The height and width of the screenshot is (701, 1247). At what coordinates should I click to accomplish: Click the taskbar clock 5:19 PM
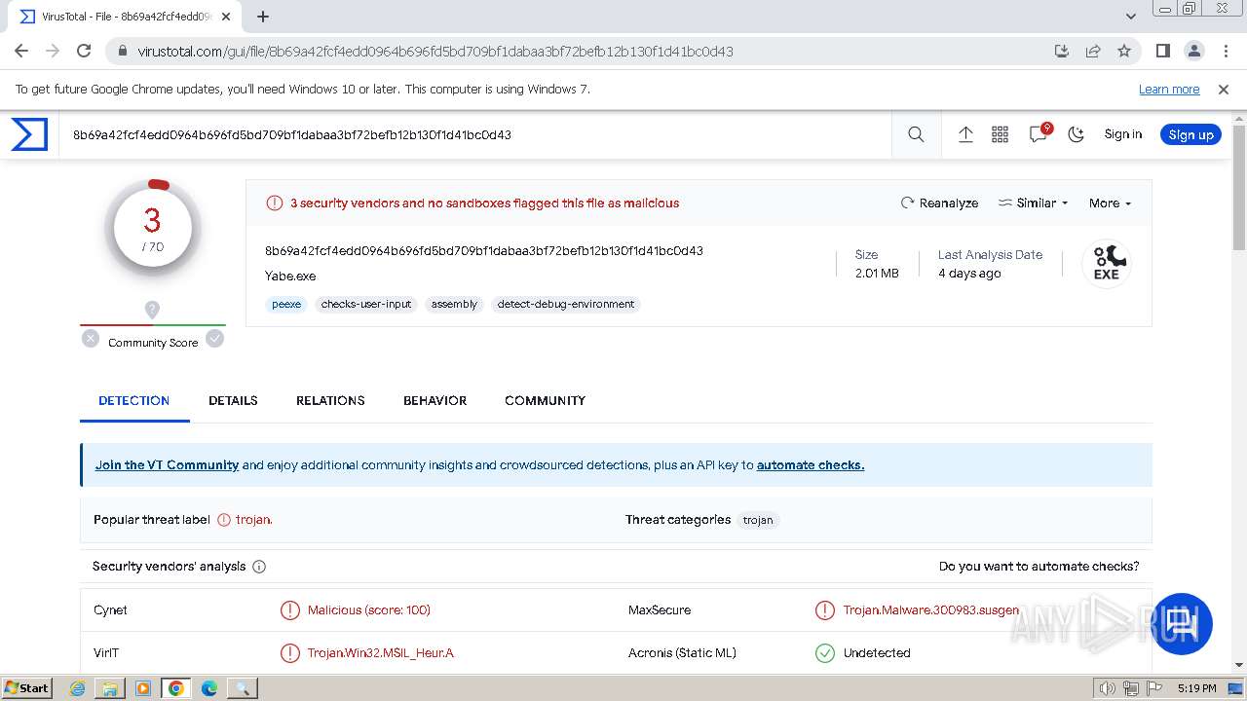[1196, 688]
